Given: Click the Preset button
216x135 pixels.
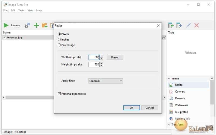Looking at the screenshot, I should tap(115, 57).
